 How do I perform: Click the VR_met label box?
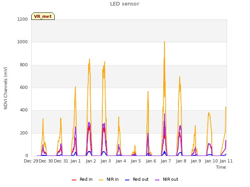43,16
